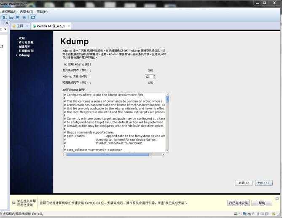Select 许可证信息 step in the sidebar
282x218 pixels.
[x=26, y=42]
